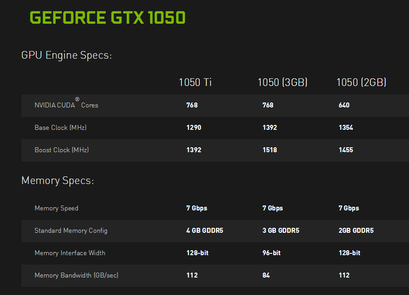Select the Memory Bandwidth (GB/sec) label
409x295 pixels.
coord(77,275)
